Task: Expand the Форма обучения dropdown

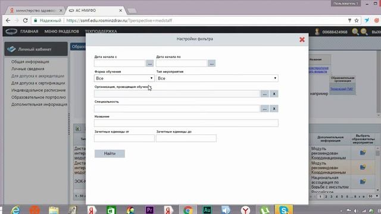Action: [124, 78]
